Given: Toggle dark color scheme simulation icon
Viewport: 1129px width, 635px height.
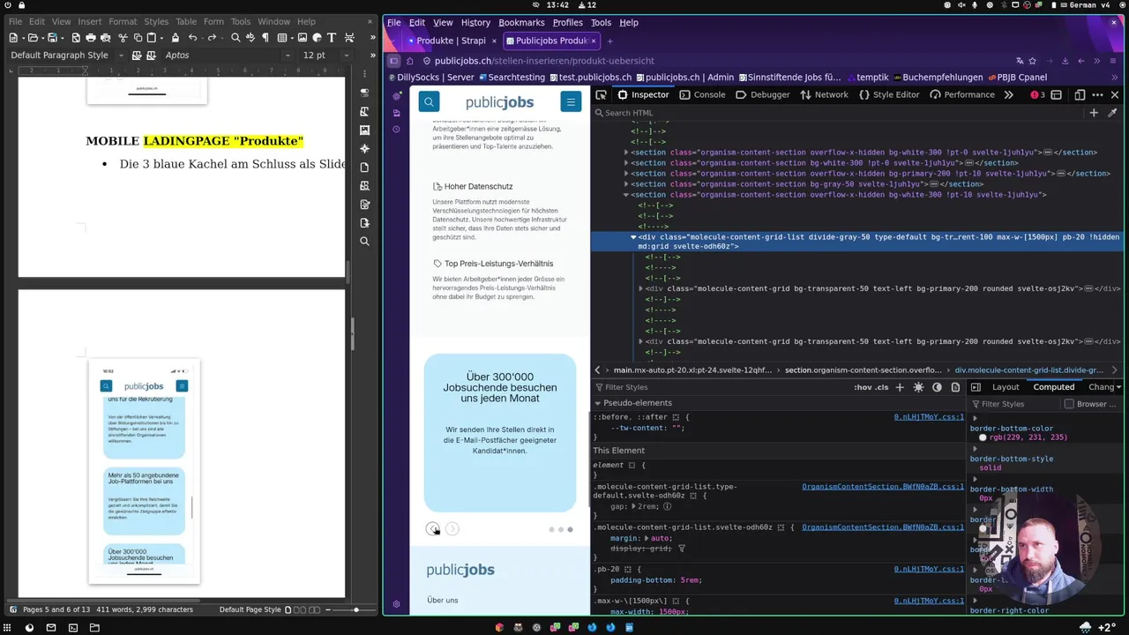Looking at the screenshot, I should [x=937, y=387].
